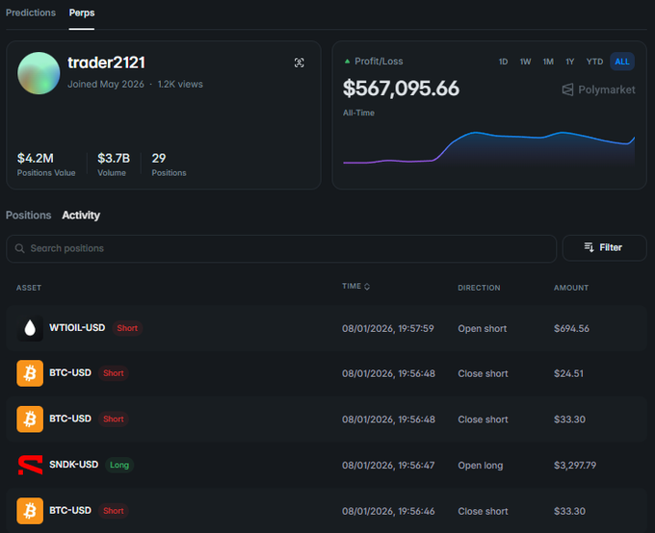The image size is (655, 533).
Task: Open the Positions tab
Action: tap(28, 215)
